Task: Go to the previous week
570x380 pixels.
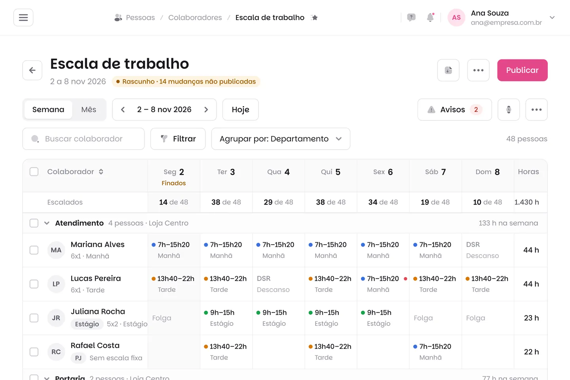Action: pyautogui.click(x=123, y=110)
